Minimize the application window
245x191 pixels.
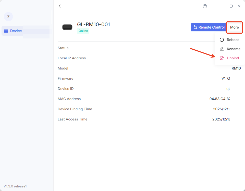pyautogui.click(x=223, y=6)
